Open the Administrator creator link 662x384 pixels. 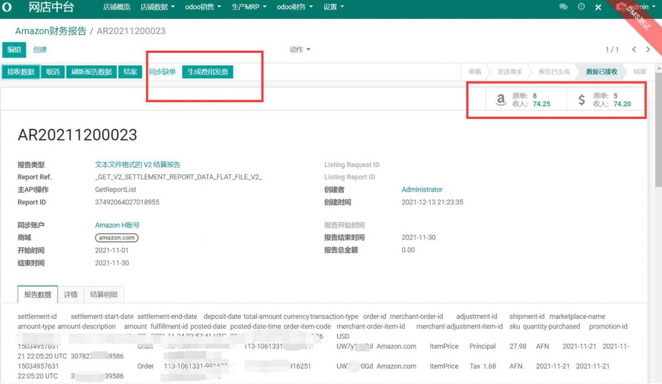point(422,189)
